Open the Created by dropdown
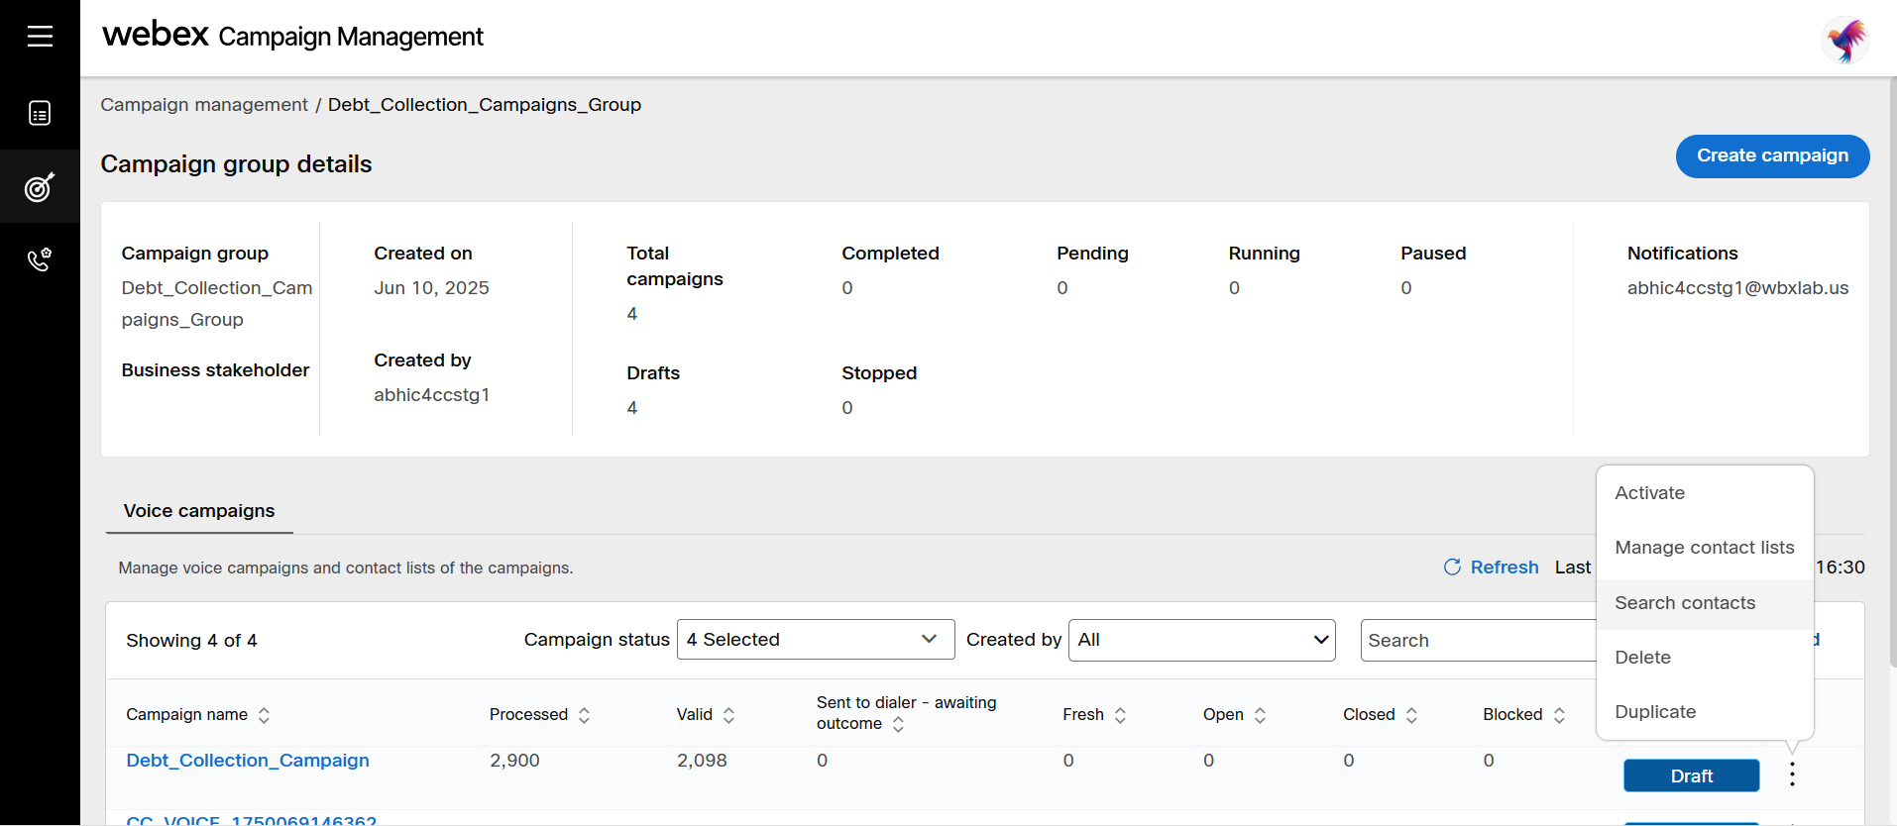This screenshot has width=1897, height=826. click(x=1201, y=640)
